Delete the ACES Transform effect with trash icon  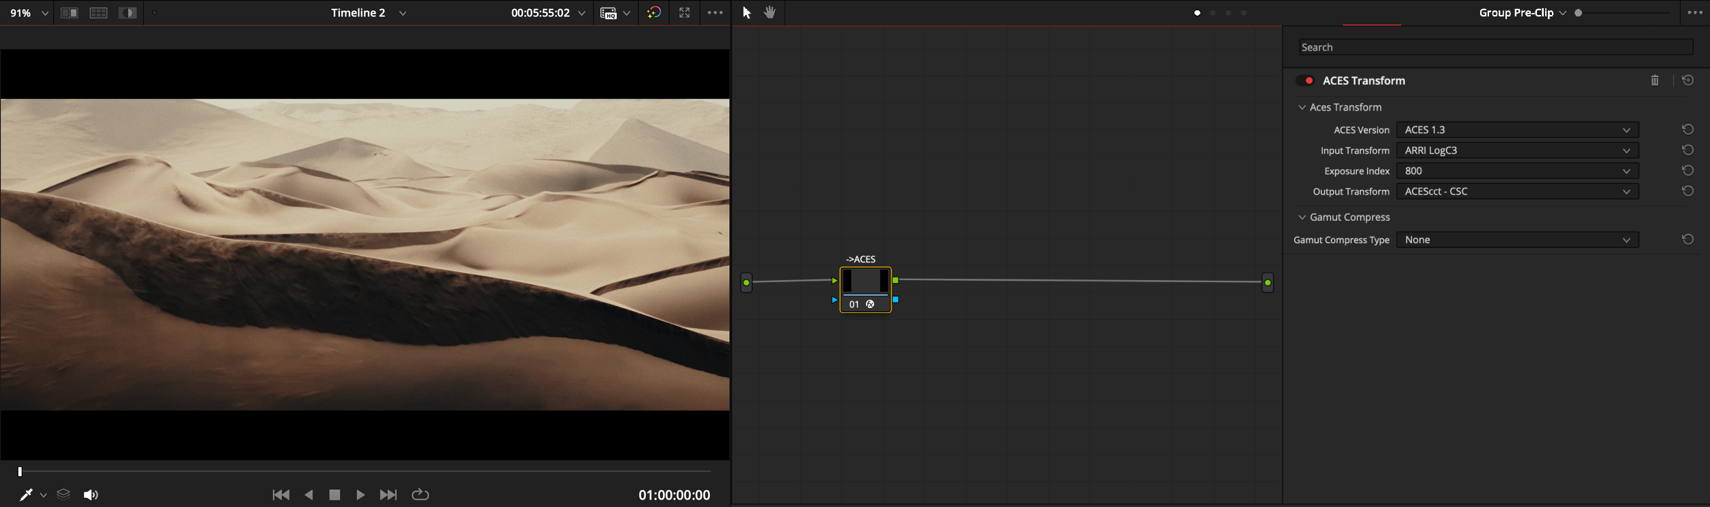pos(1655,81)
